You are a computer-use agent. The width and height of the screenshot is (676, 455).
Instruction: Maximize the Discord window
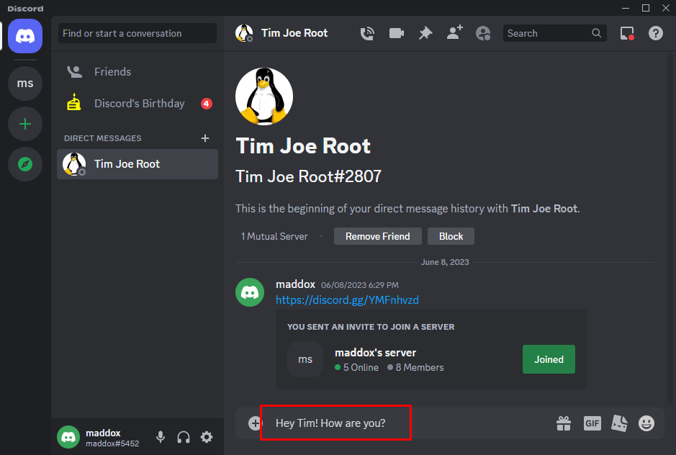click(645, 8)
